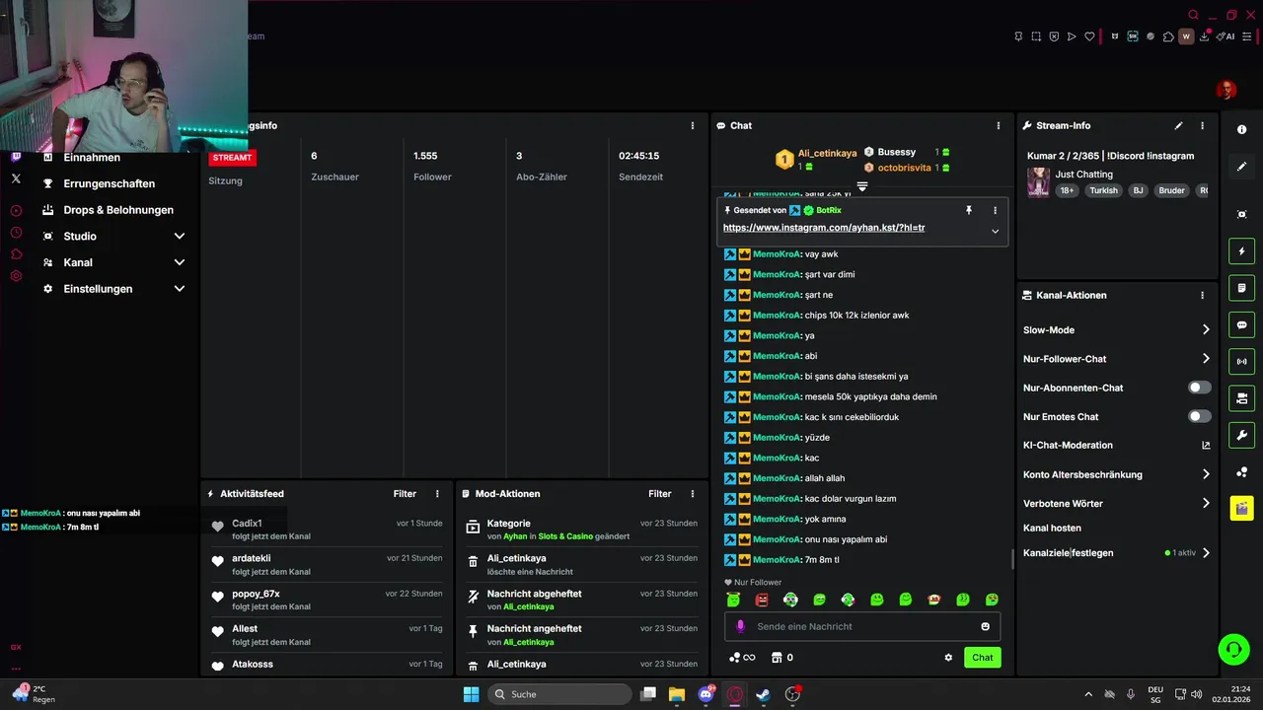The height and width of the screenshot is (710, 1263).
Task: Click the wrench tools icon in right sidebar
Action: 1241,435
